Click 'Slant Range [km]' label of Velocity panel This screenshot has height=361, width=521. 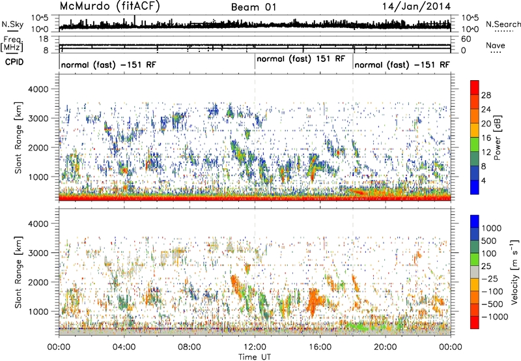tap(19, 272)
